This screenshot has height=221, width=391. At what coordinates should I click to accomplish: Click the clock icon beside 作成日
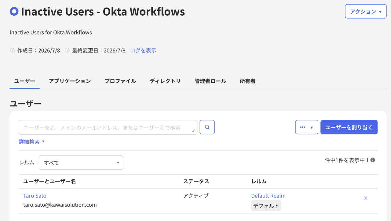click(x=12, y=50)
